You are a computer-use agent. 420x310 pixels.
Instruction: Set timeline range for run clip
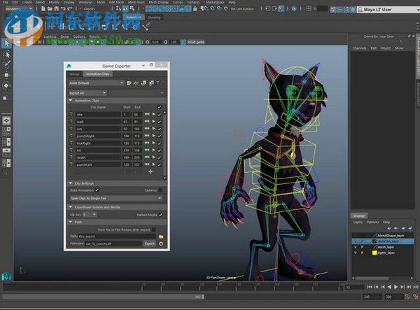(x=147, y=129)
